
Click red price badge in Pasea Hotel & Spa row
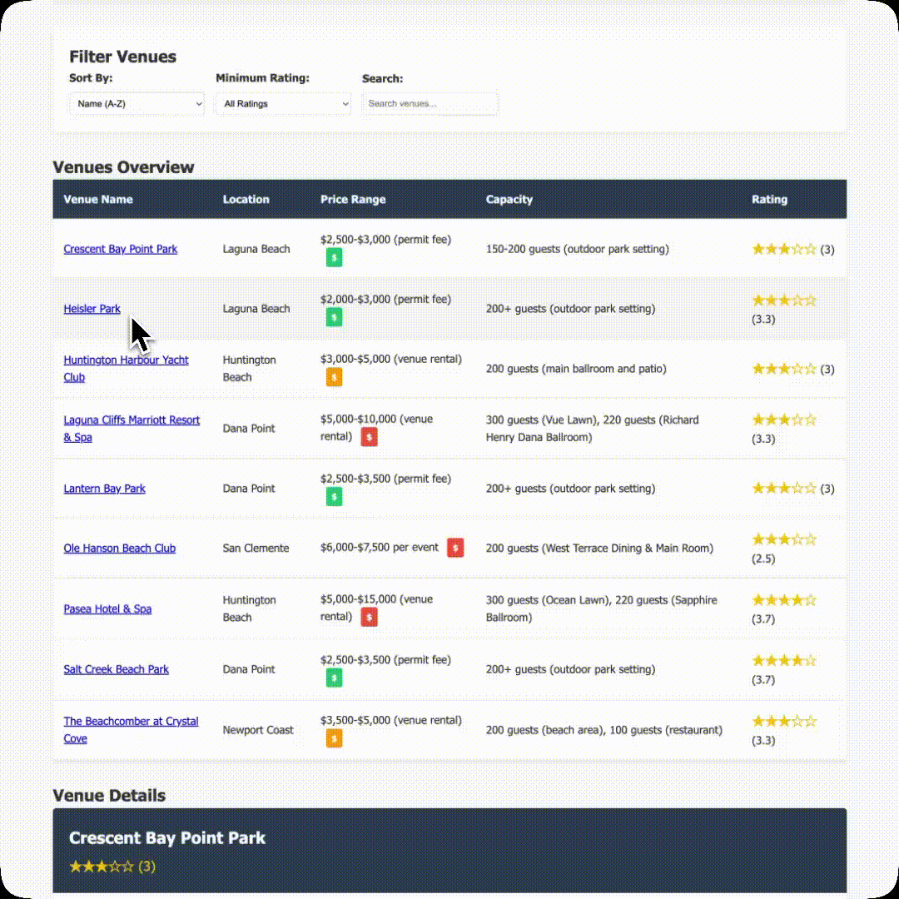369,618
